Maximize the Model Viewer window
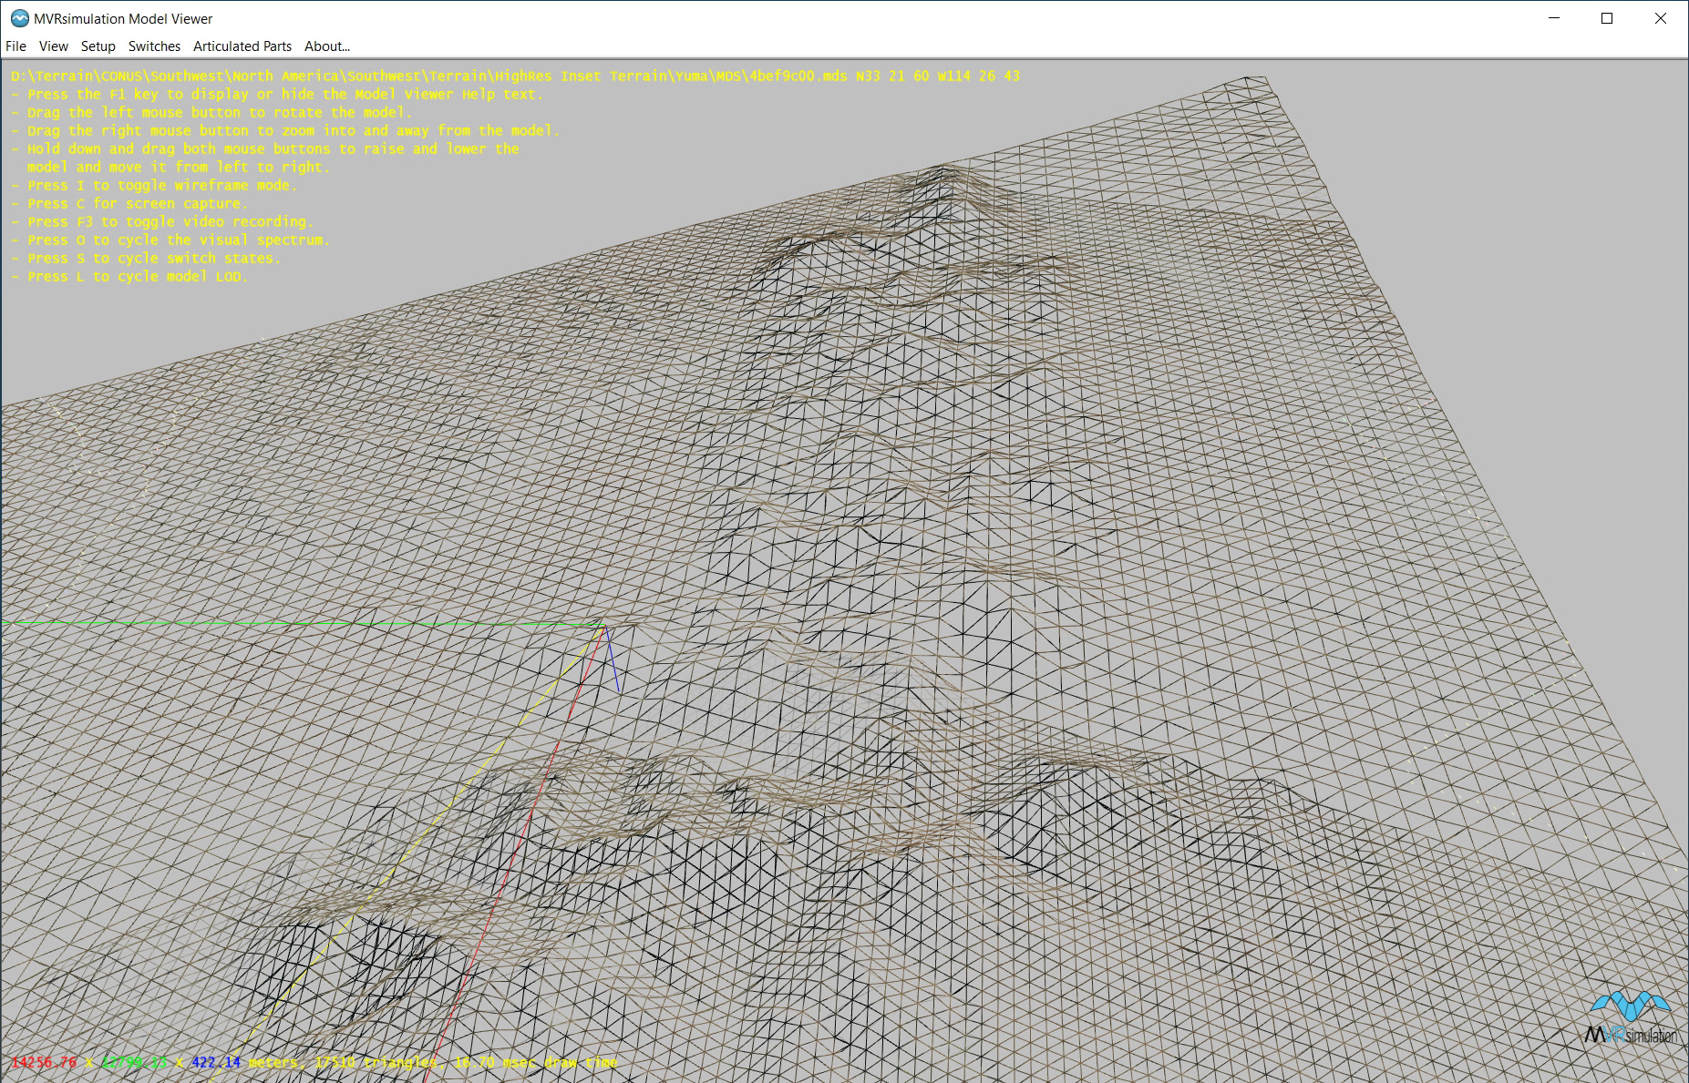 pos(1607,18)
